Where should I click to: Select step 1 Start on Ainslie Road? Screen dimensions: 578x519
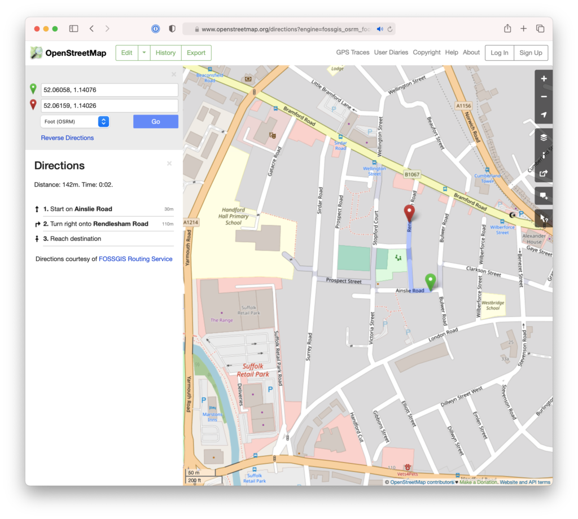click(x=104, y=209)
